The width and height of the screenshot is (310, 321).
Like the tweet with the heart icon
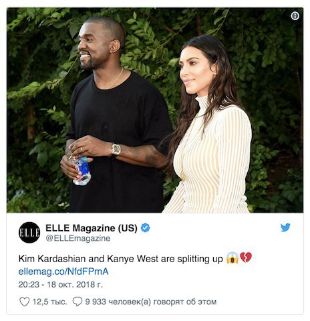pyautogui.click(x=24, y=302)
